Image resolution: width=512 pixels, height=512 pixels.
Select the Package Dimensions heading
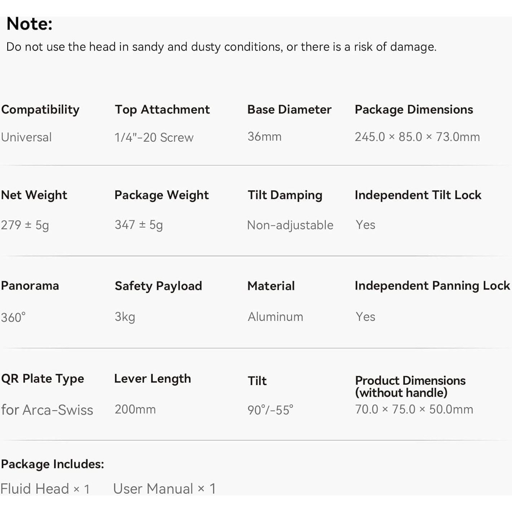414,110
